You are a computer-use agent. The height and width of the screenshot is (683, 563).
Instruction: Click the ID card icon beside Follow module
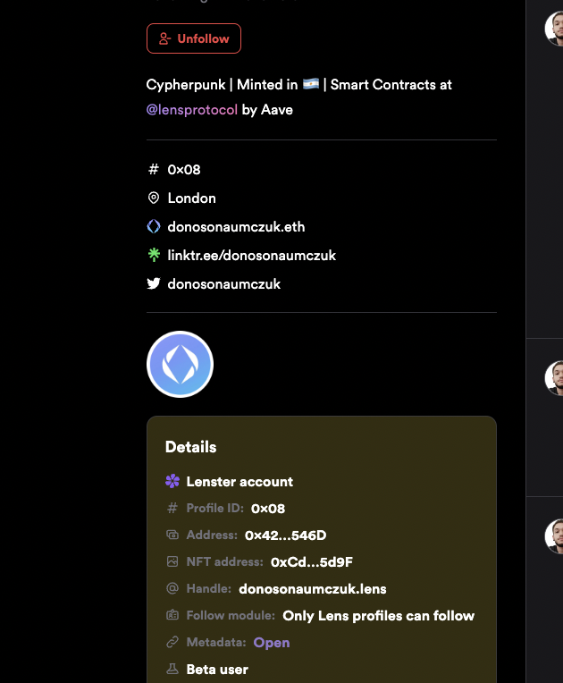pos(172,615)
